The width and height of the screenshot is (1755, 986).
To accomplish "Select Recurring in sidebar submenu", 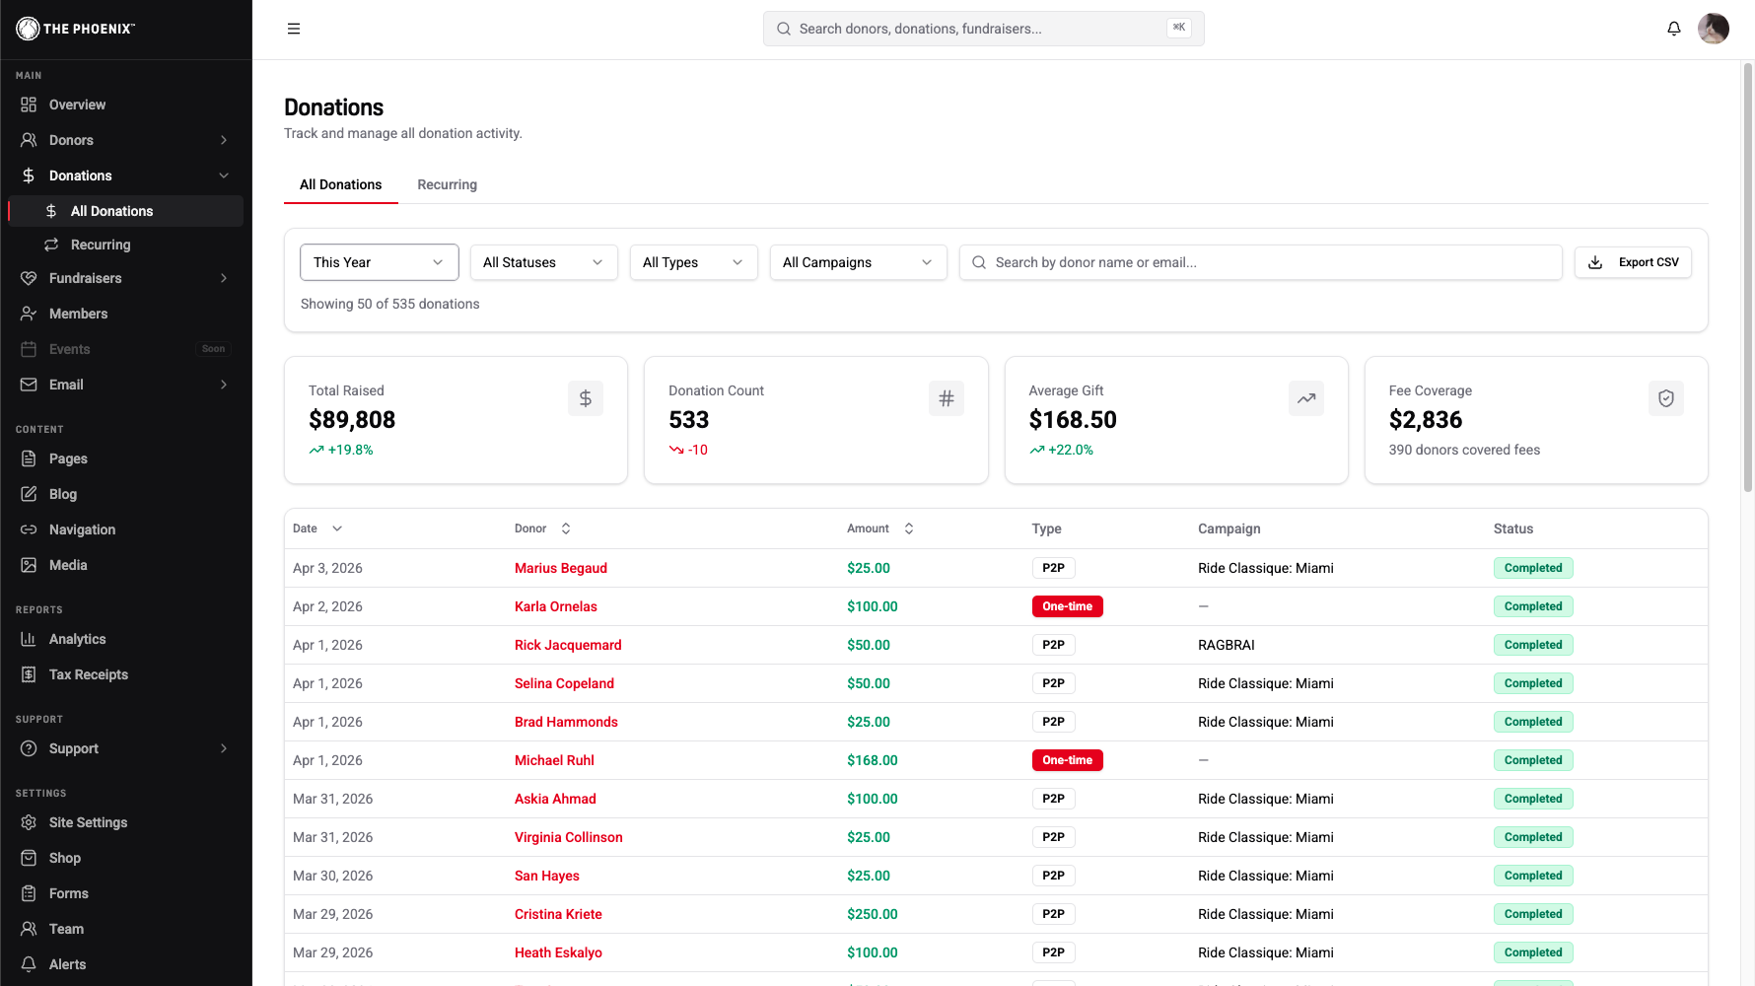I will [101, 245].
